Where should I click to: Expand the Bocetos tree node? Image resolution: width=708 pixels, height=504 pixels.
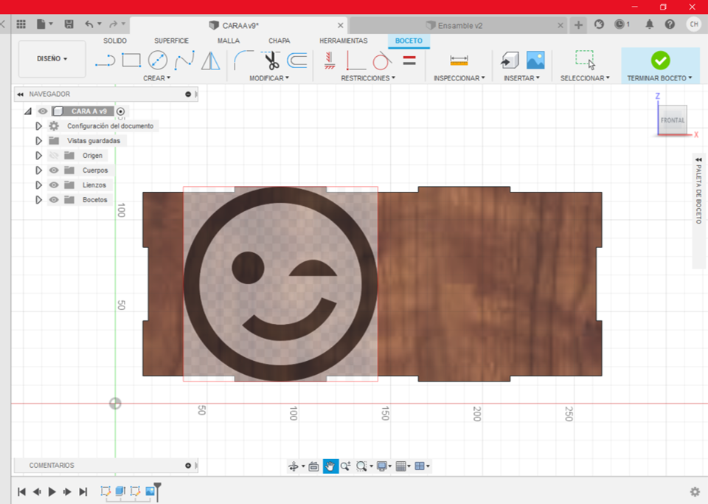38,199
